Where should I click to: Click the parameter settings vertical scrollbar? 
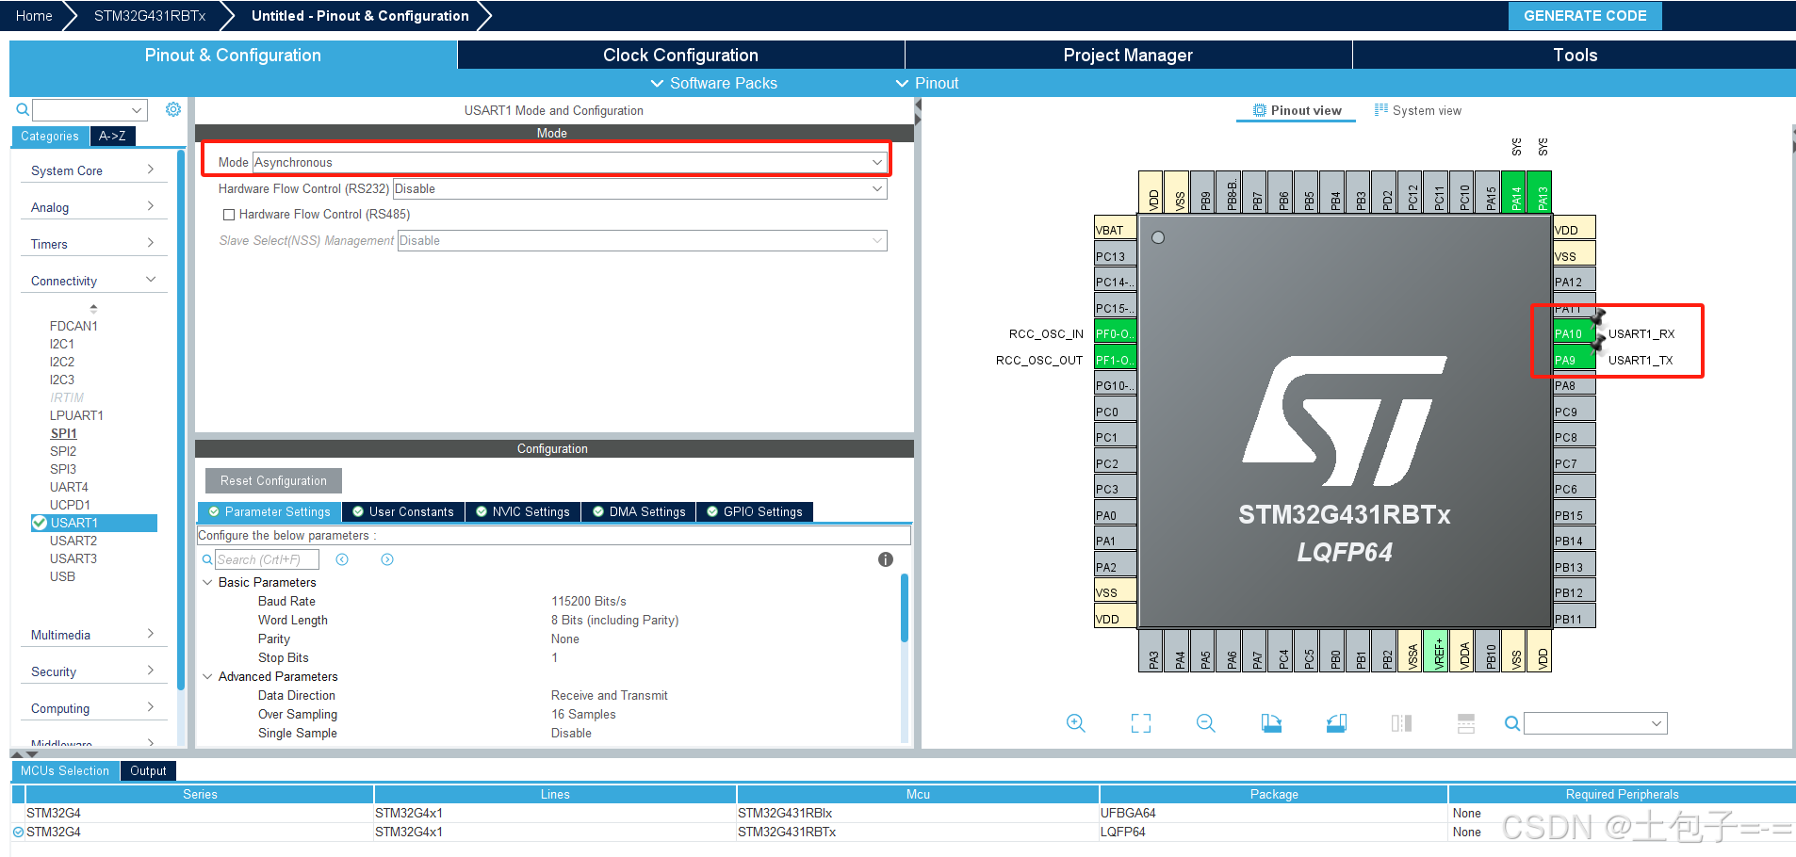pos(905,607)
